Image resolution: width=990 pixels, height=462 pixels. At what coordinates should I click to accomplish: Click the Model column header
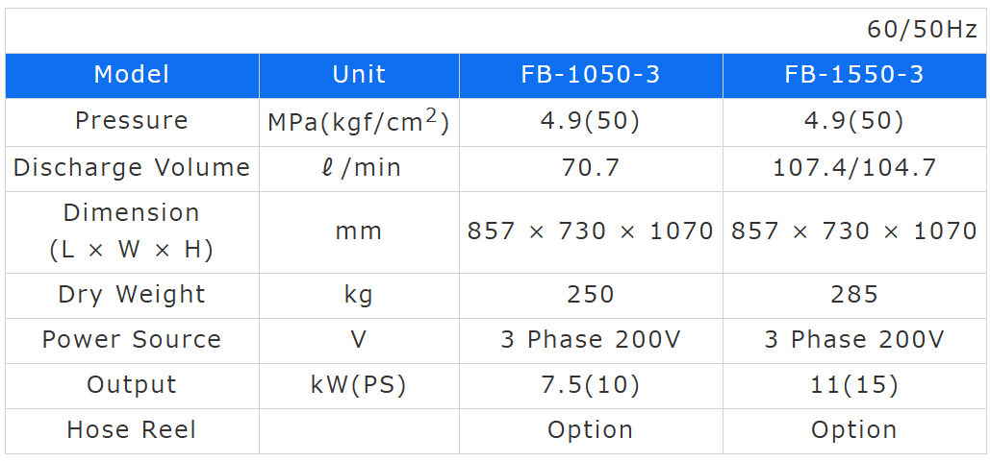point(132,75)
